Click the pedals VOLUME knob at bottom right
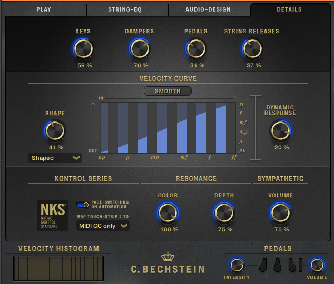The width and height of the screenshot is (334, 284). [317, 265]
